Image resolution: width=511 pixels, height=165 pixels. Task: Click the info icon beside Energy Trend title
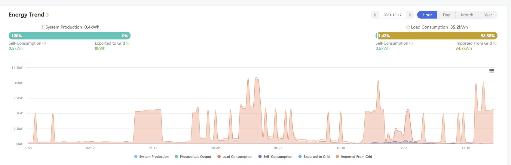coord(47,15)
